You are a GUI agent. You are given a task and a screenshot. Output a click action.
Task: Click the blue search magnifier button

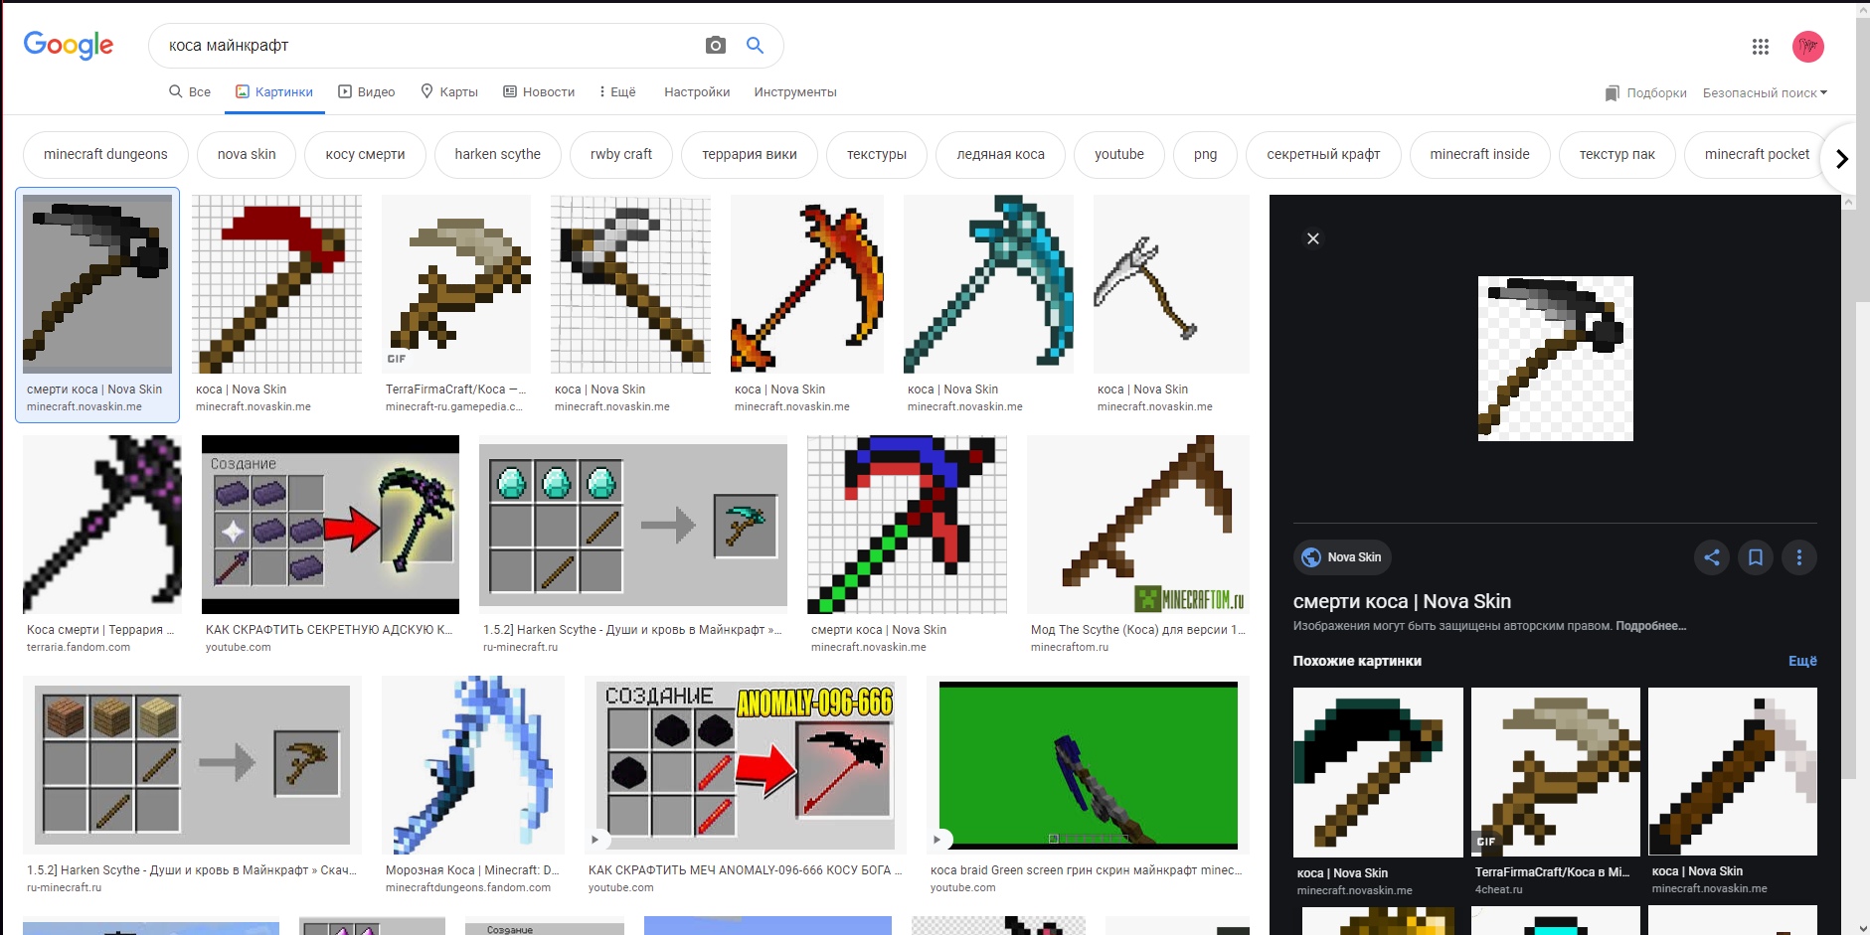click(756, 45)
